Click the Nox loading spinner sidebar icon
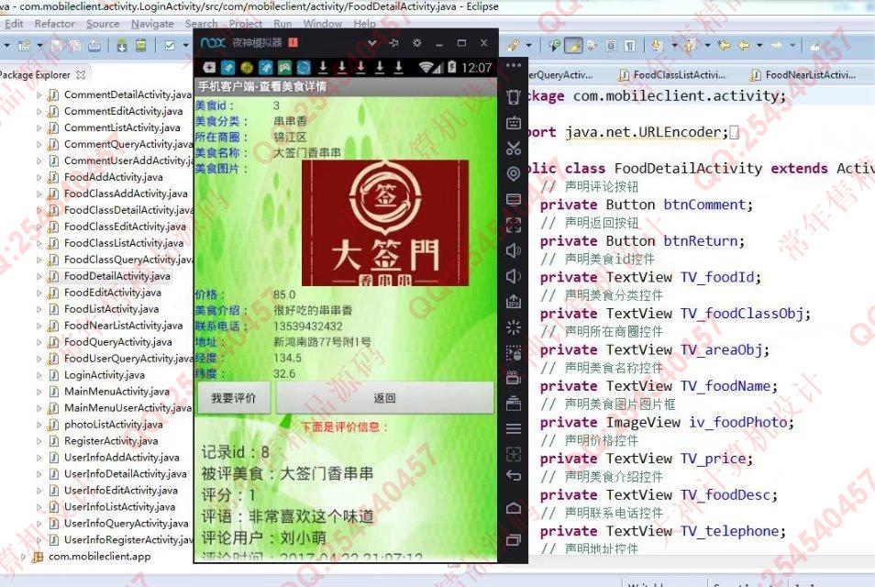The width and height of the screenshot is (875, 587). pyautogui.click(x=514, y=327)
